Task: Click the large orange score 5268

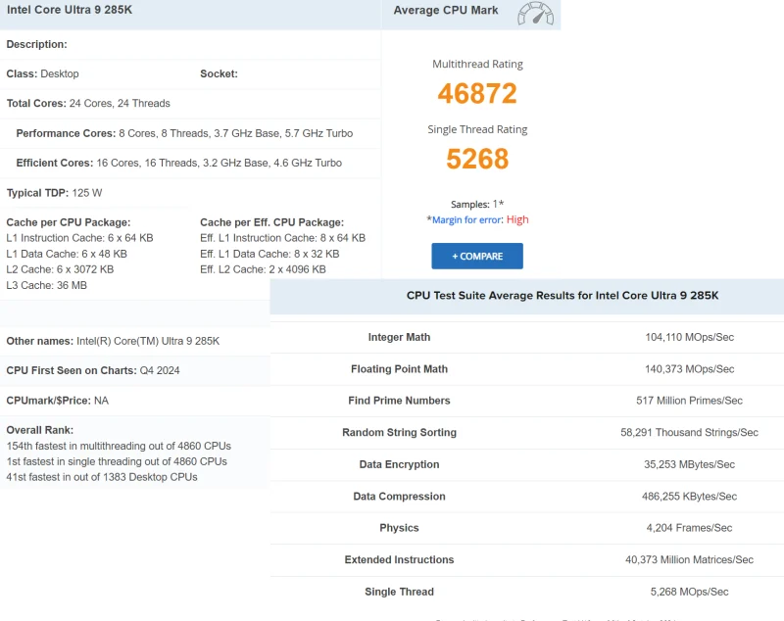Action: [x=477, y=159]
